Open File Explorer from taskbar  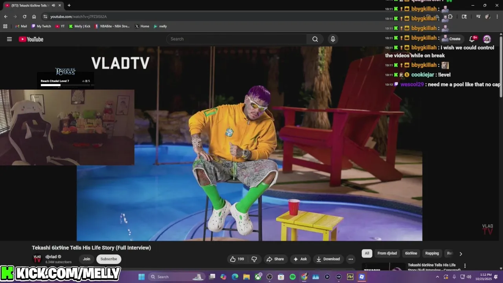point(246,277)
